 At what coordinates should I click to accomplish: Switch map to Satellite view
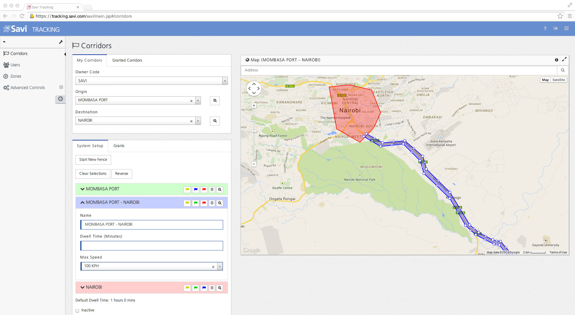tap(559, 80)
